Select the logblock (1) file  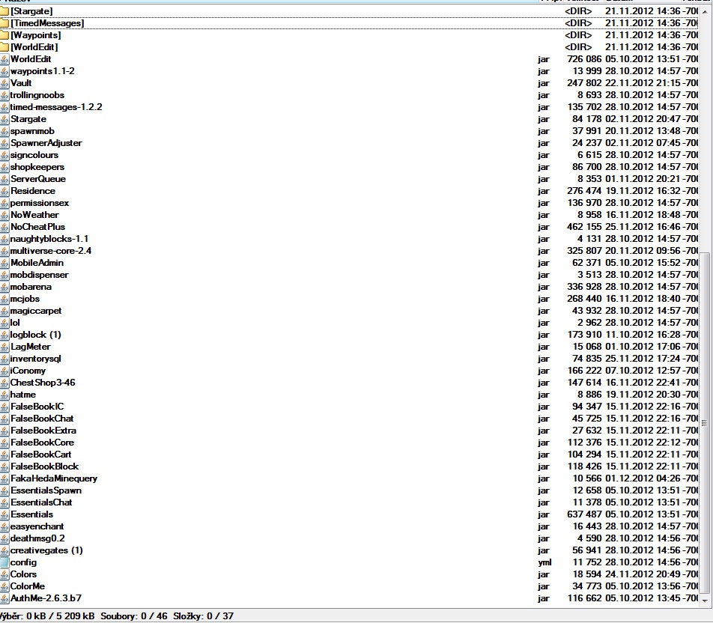coord(35,335)
